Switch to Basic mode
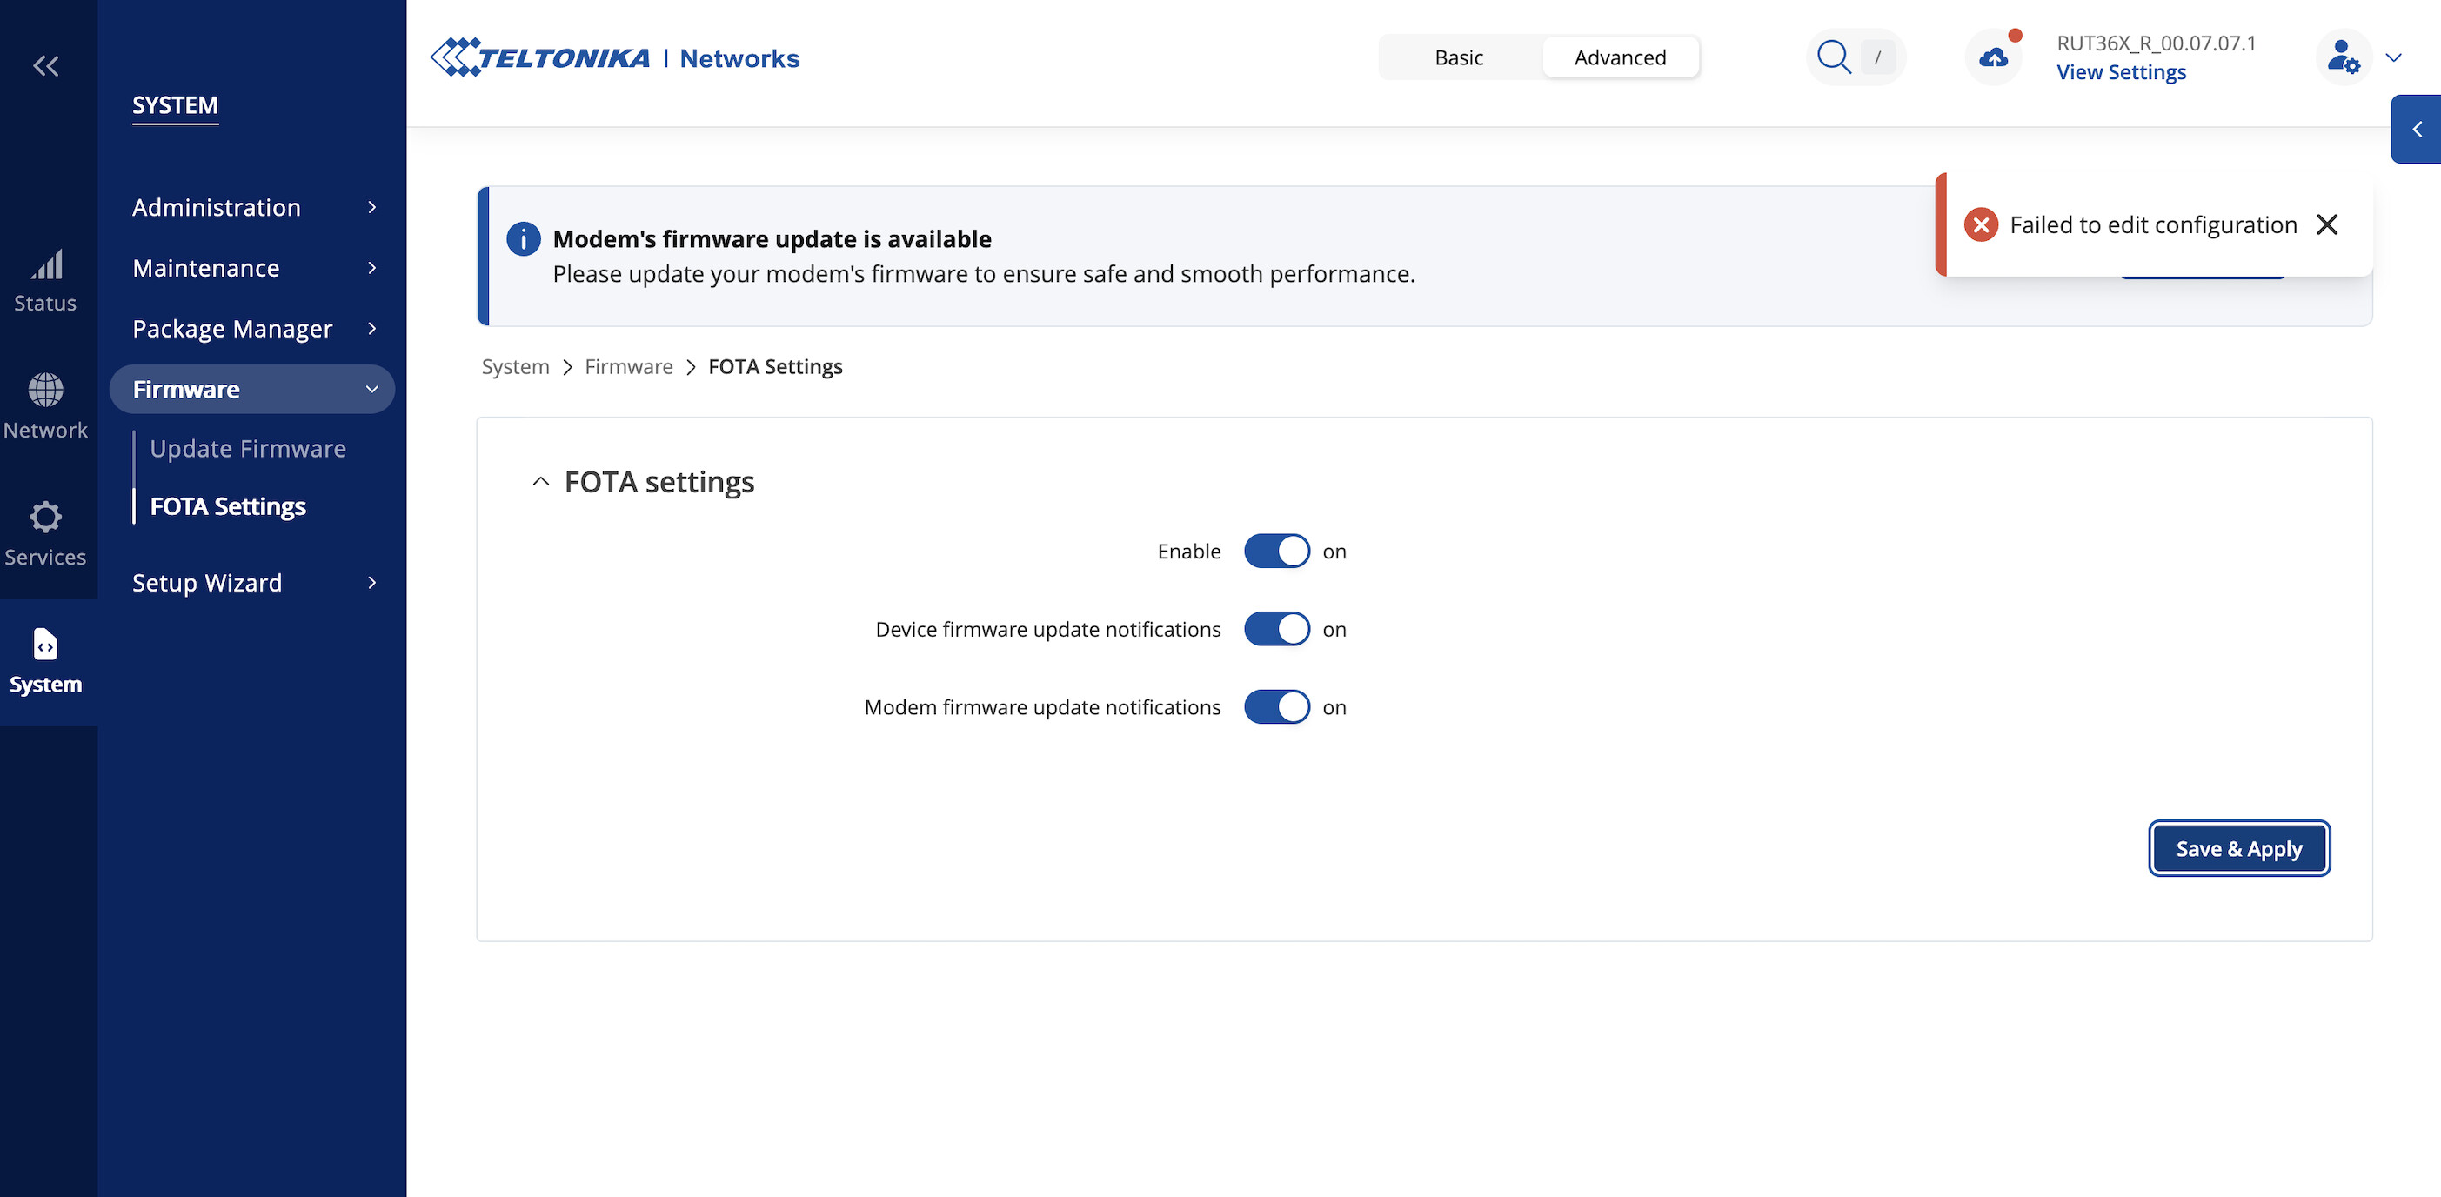 [1460, 57]
